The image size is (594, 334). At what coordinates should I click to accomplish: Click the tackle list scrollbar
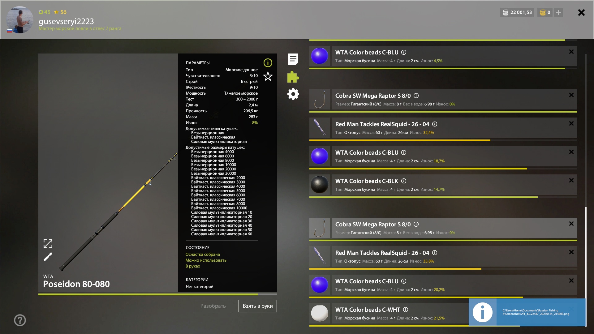[x=586, y=266]
